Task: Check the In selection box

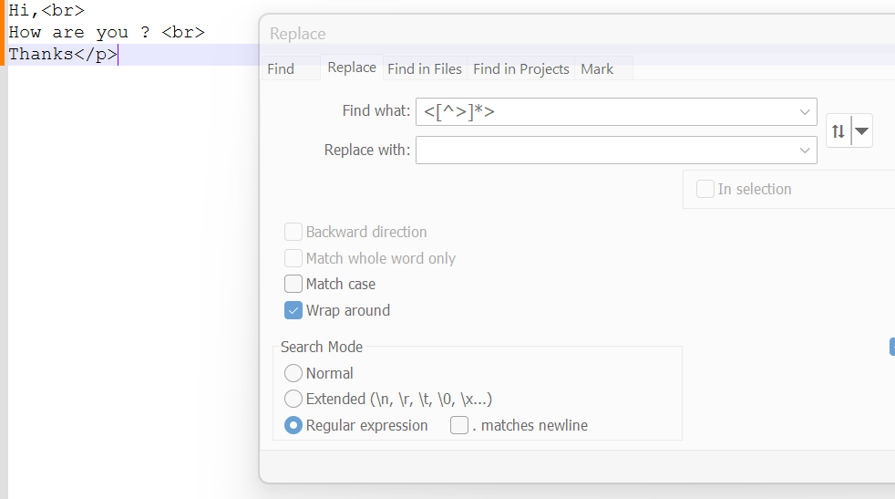Action: click(705, 190)
